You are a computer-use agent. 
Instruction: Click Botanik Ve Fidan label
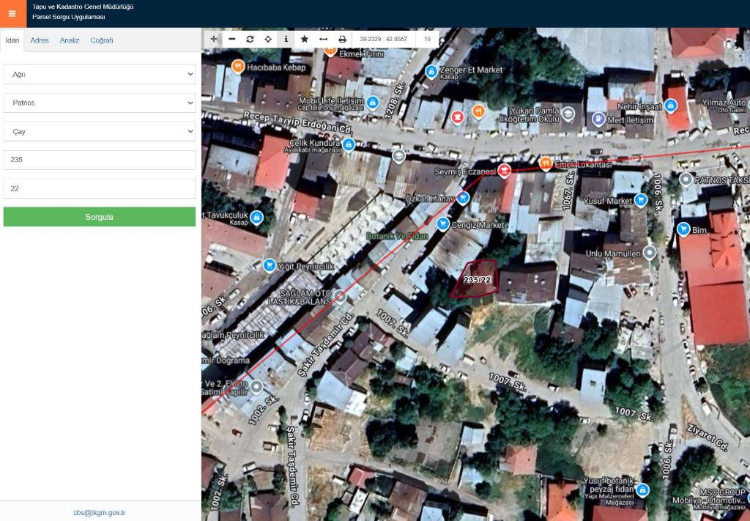point(397,237)
